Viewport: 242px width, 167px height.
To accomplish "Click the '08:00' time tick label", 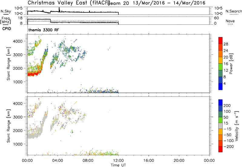I will click(88, 161).
